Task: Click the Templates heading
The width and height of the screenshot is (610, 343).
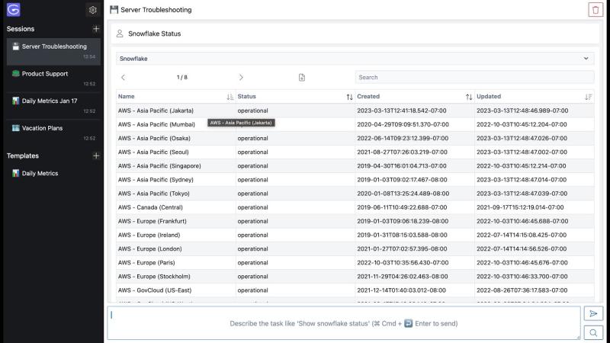Action: coord(23,156)
